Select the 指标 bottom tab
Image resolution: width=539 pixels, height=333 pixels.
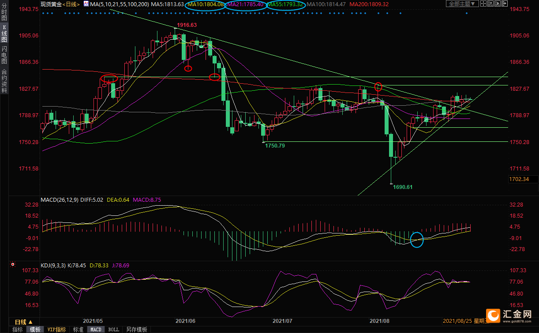click(18, 329)
